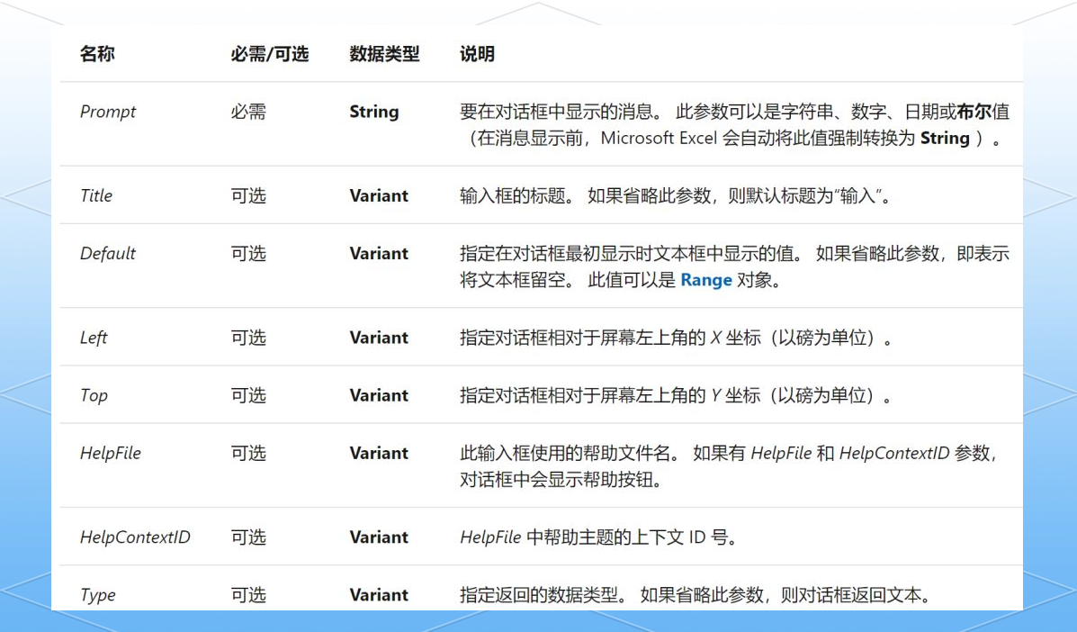Select the Type parameter name
1077x632 pixels.
pos(97,595)
